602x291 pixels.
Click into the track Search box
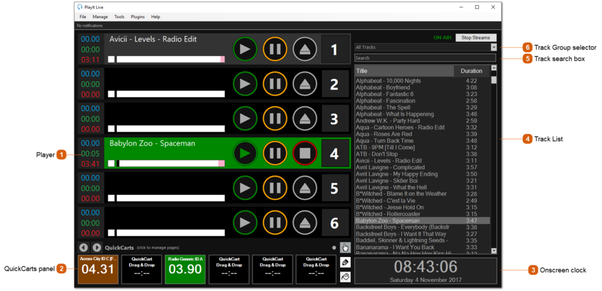pyautogui.click(x=425, y=58)
